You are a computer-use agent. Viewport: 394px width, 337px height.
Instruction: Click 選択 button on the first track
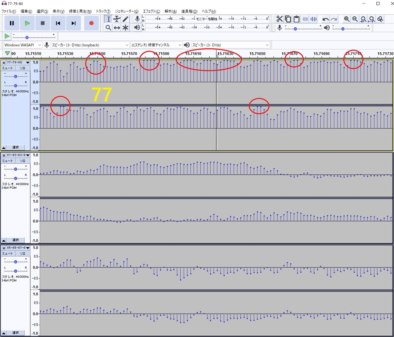(x=15, y=148)
